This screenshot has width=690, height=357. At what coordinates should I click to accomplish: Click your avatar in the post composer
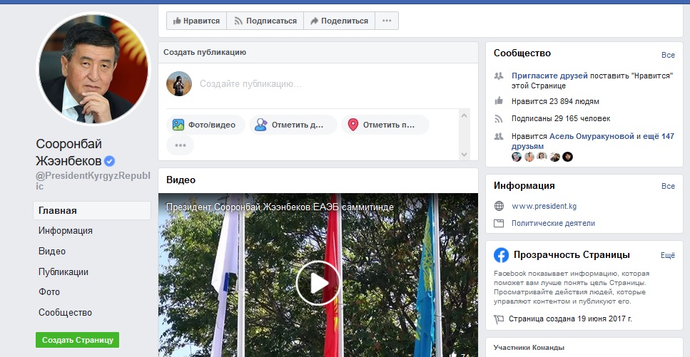[179, 83]
